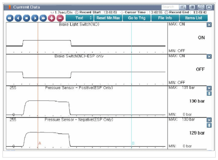
Task: Click the 130 bar current value
Action: click(197, 101)
